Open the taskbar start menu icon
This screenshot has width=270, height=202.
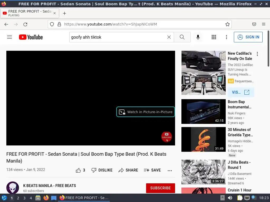pos(4,198)
